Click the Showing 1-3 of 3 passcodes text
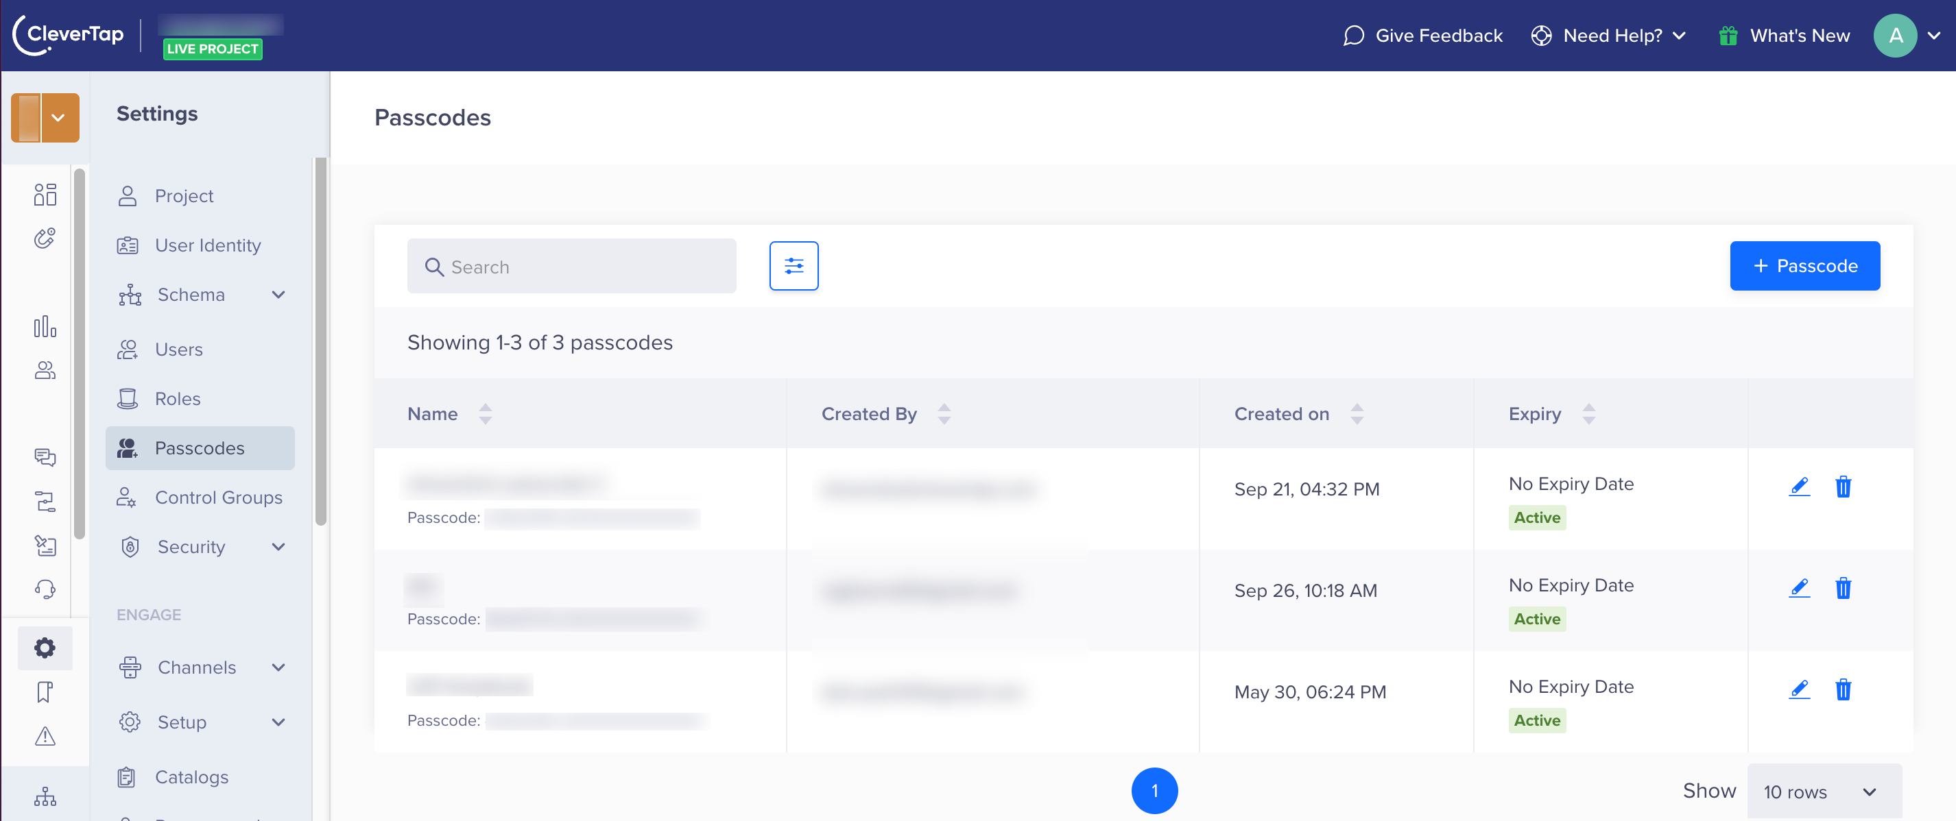The height and width of the screenshot is (821, 1956). click(540, 342)
